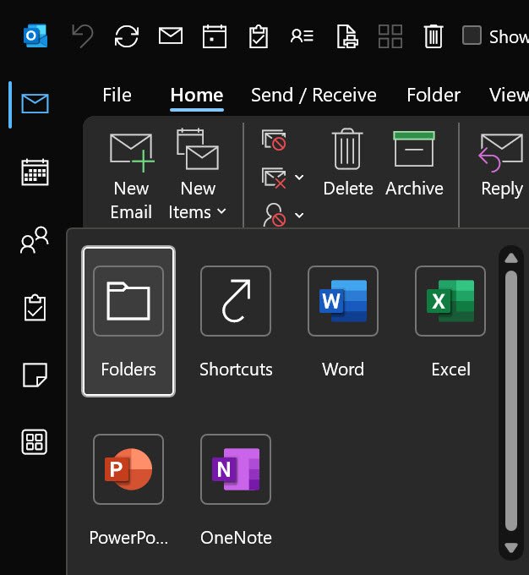Image resolution: width=529 pixels, height=575 pixels.
Task: Click the Clean Up envelope icon
Action: (x=274, y=178)
